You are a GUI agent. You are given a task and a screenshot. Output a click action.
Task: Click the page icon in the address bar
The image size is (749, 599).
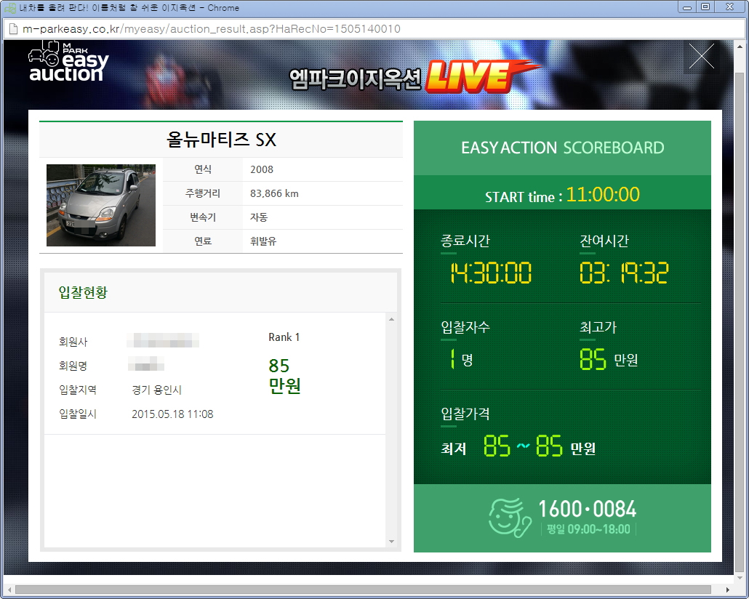click(x=13, y=28)
